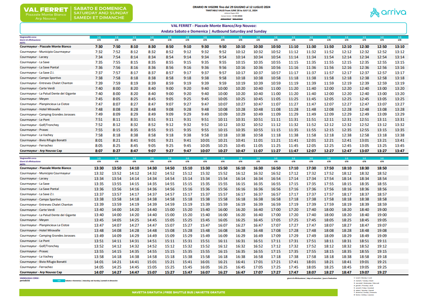
Task: Select the SIMBOLOGIA CORSE legend heading
Action: click(30, 278)
